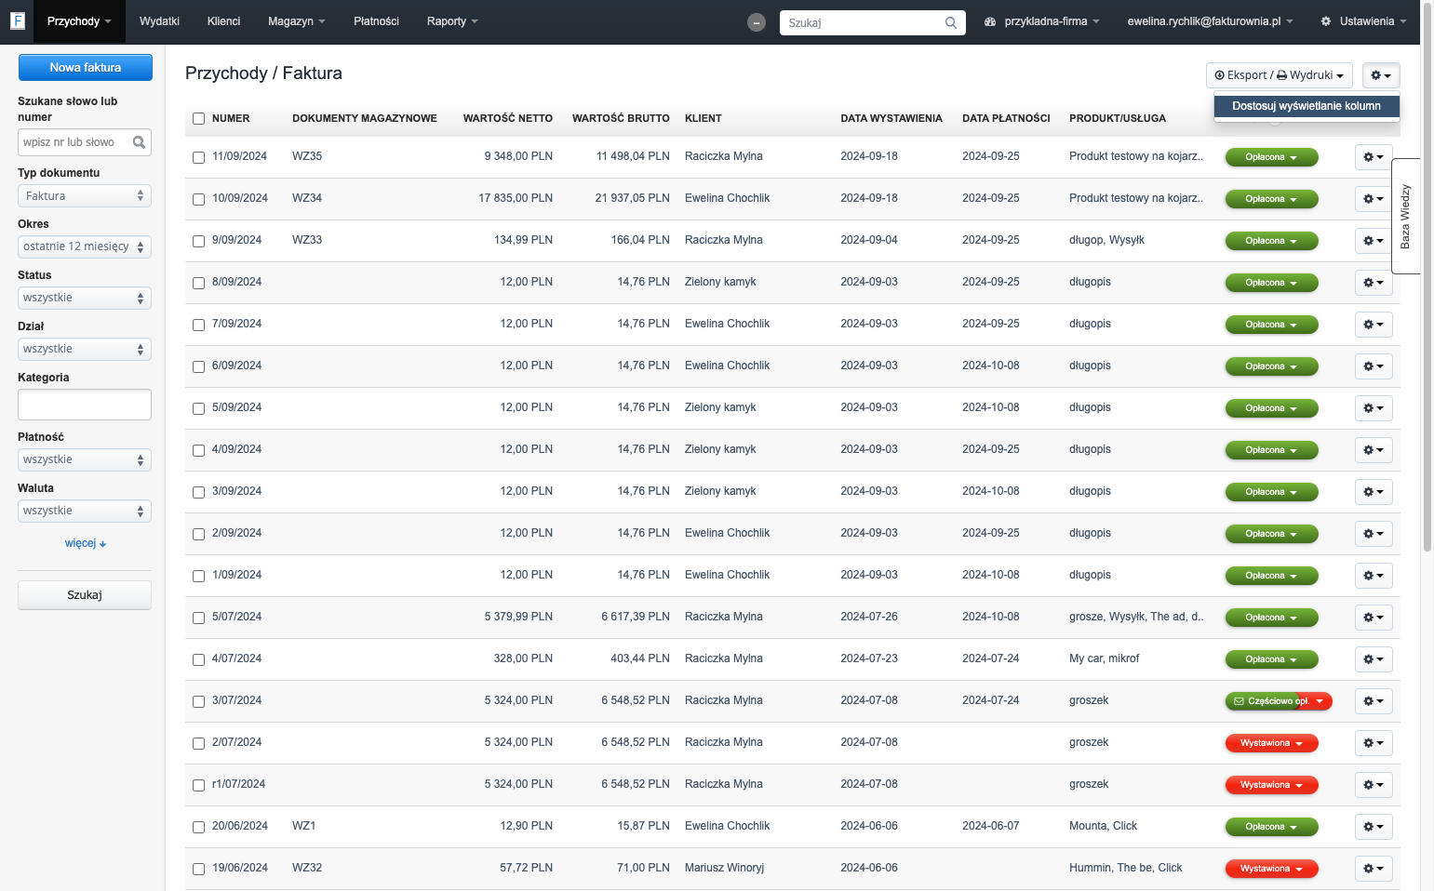Expand more filters with więcej link
This screenshot has width=1434, height=891.
click(x=86, y=543)
